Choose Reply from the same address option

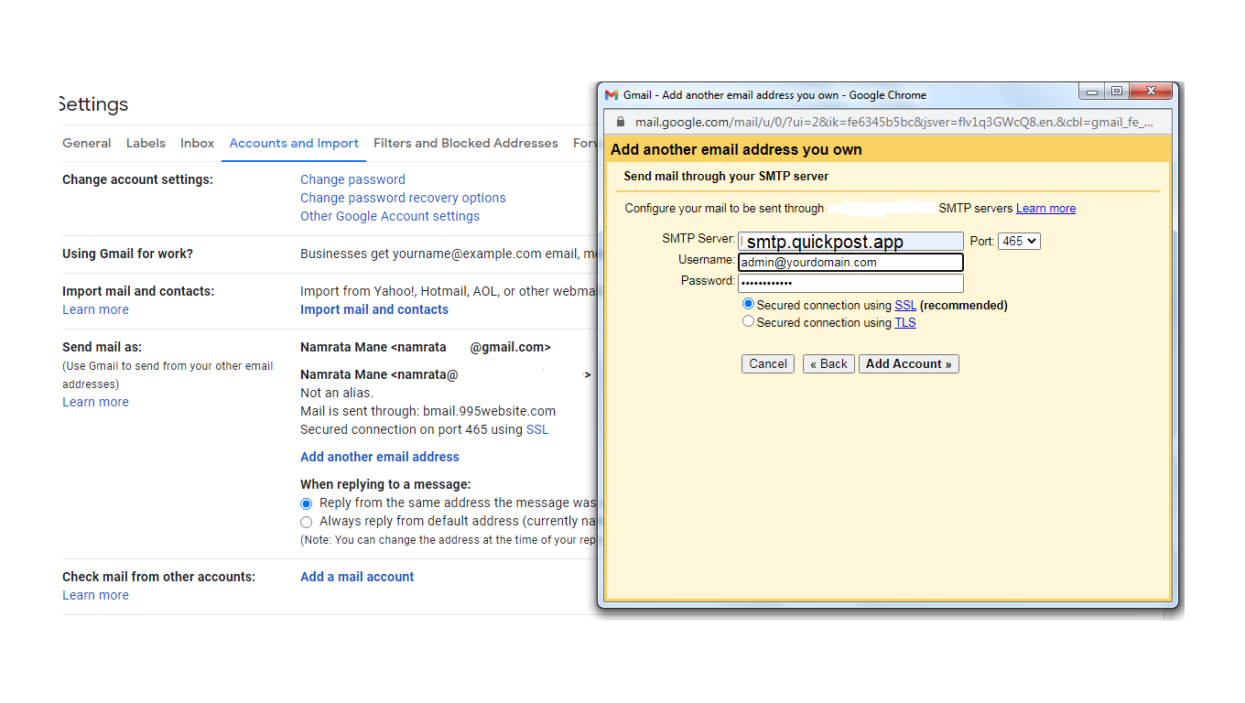307,503
